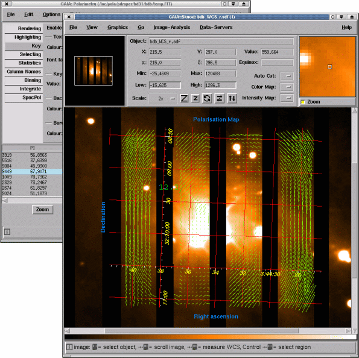Toggle the Zoom checkbox under magnifier
Viewport: 359px width, 358px height.
(303, 102)
